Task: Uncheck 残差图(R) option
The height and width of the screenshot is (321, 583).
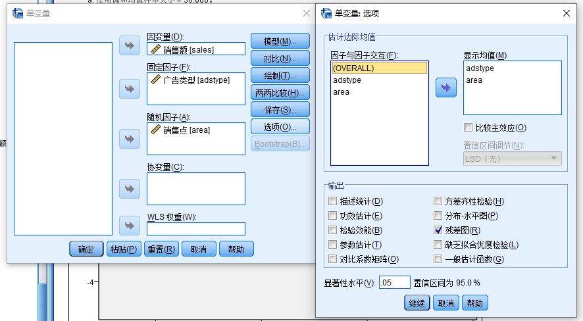Action: [x=438, y=230]
